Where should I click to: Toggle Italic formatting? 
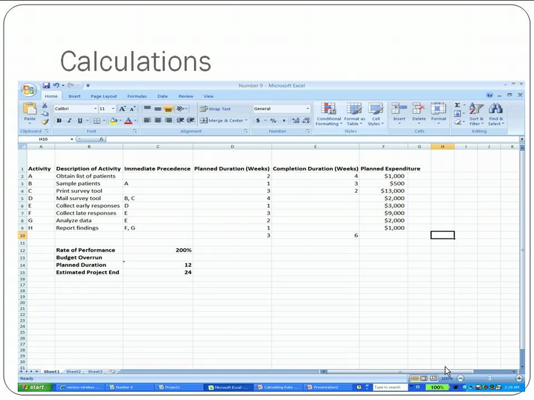tap(70, 121)
